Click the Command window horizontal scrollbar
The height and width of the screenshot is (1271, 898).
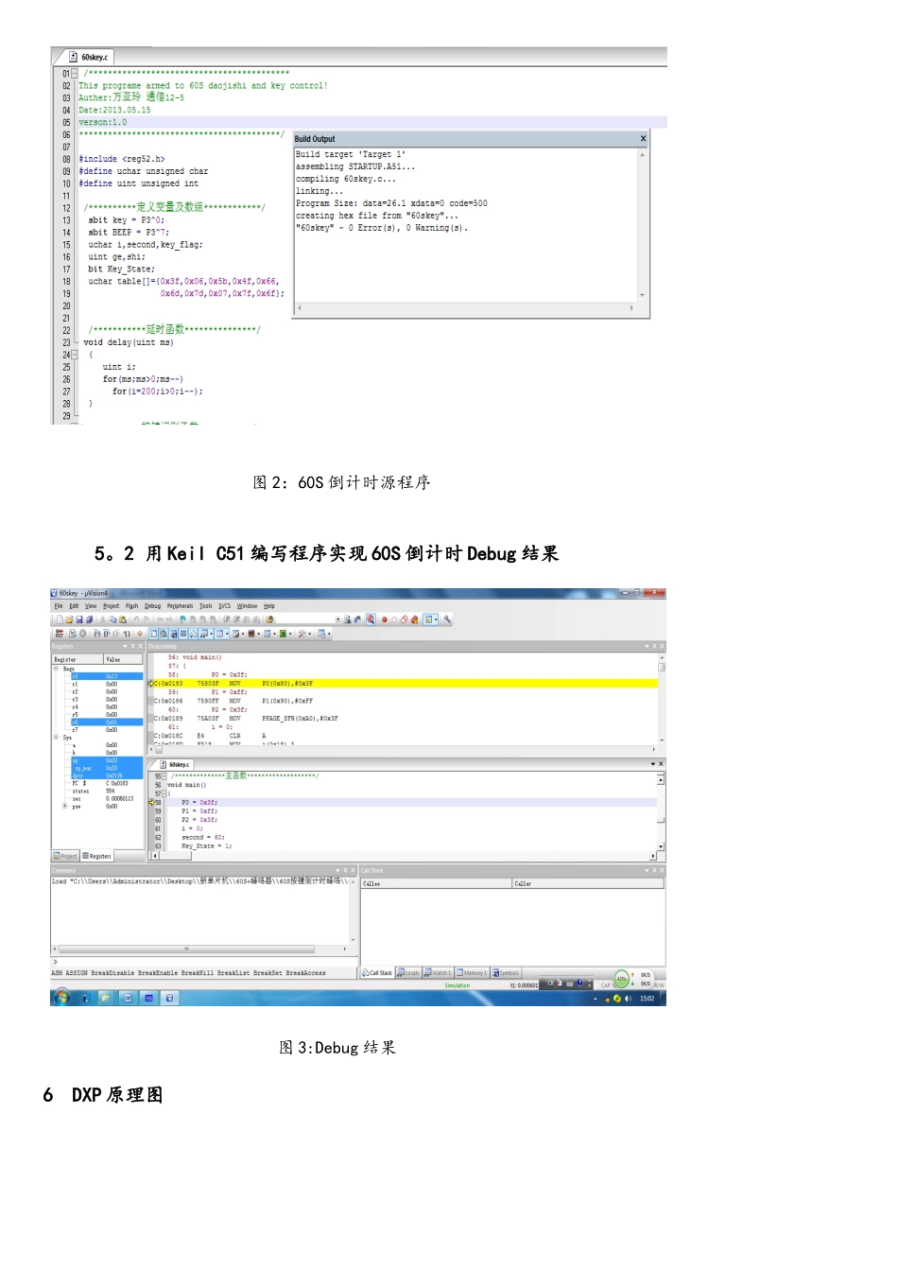click(200, 948)
